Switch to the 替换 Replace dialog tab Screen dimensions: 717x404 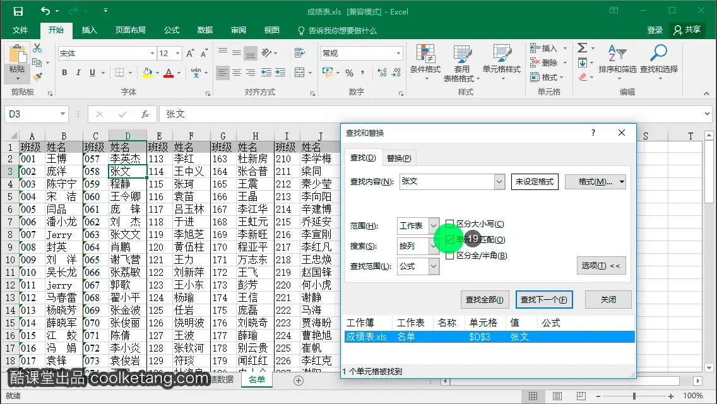[399, 158]
